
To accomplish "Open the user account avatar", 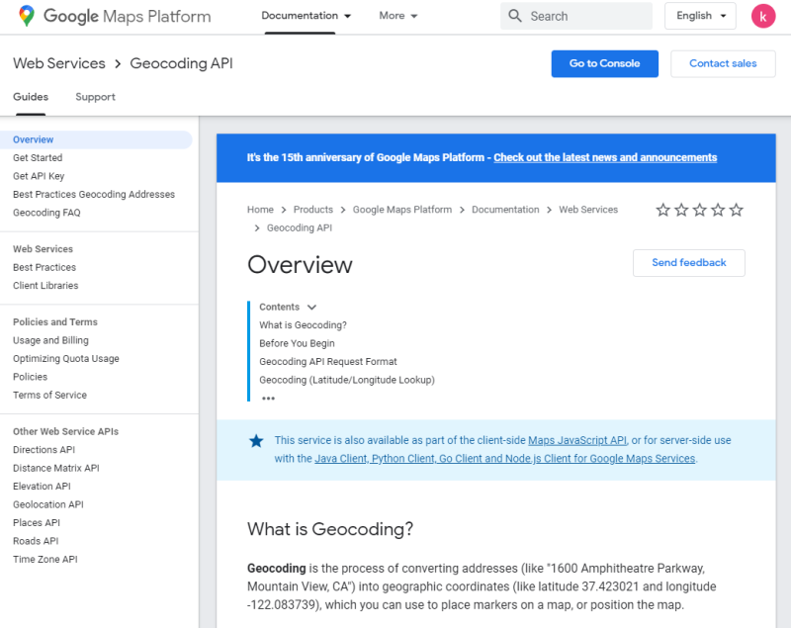I will pyautogui.click(x=763, y=16).
